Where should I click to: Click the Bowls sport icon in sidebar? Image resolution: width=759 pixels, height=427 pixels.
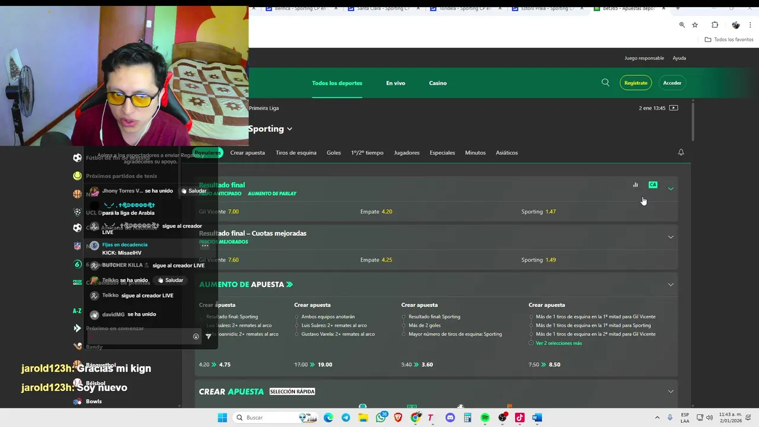[x=77, y=401]
